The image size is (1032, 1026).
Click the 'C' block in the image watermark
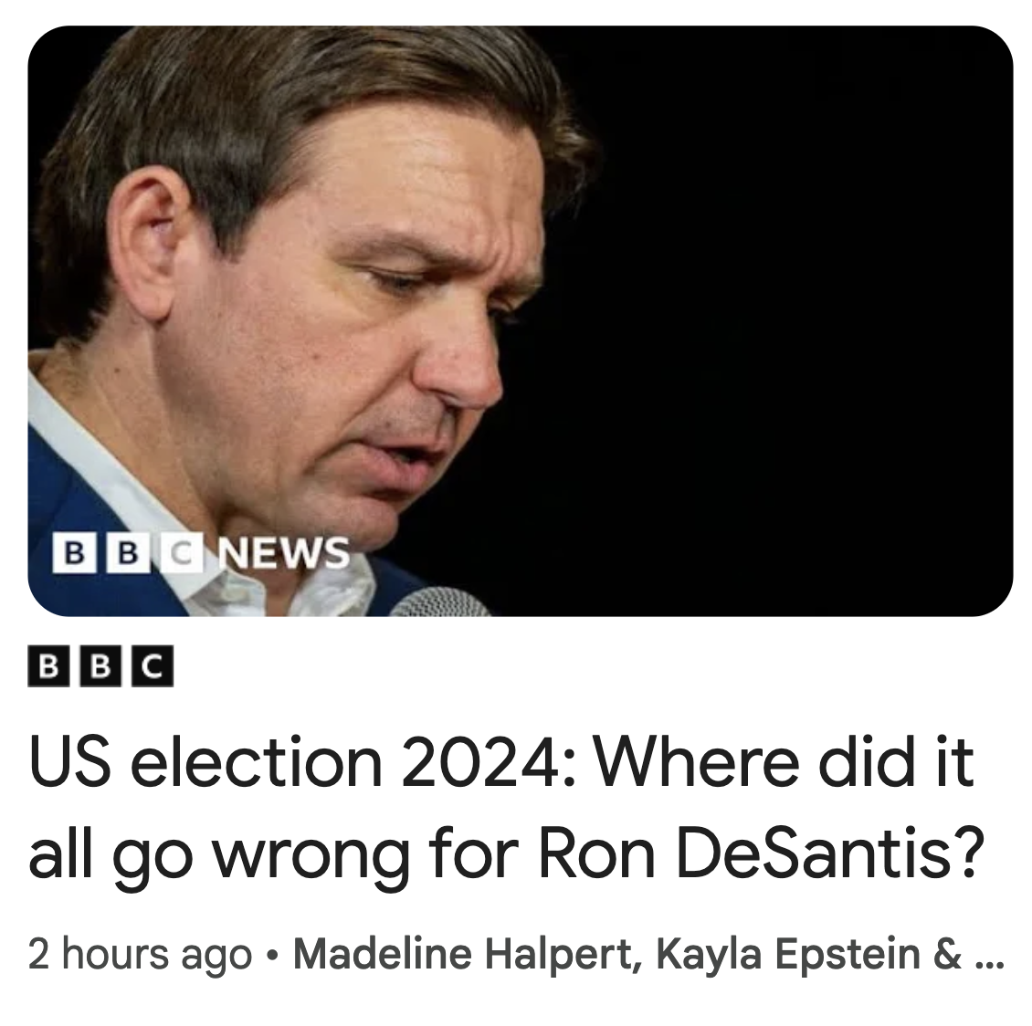tap(181, 552)
